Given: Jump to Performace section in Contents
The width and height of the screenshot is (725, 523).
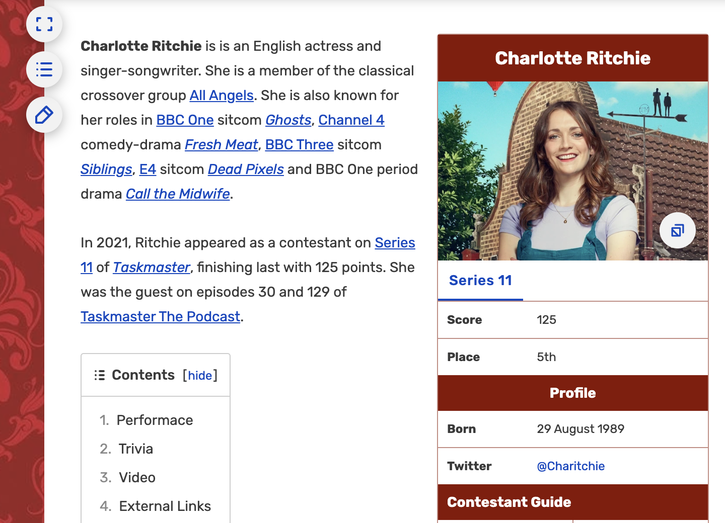Looking at the screenshot, I should [155, 420].
